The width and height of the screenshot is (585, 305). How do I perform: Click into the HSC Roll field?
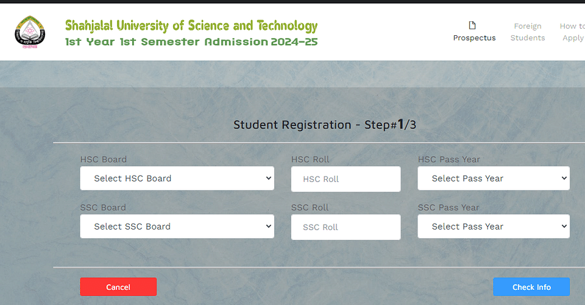(346, 179)
